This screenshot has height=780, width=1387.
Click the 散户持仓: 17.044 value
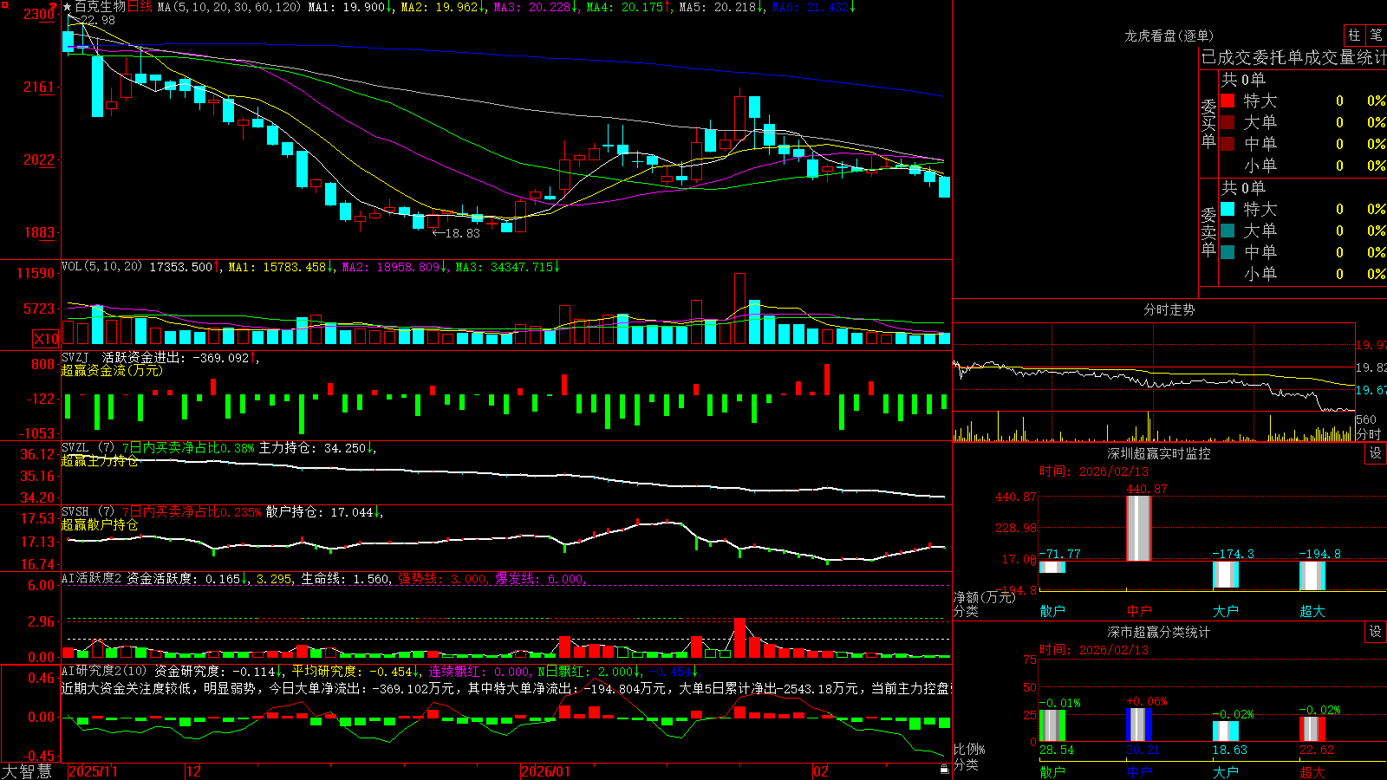pos(323,512)
